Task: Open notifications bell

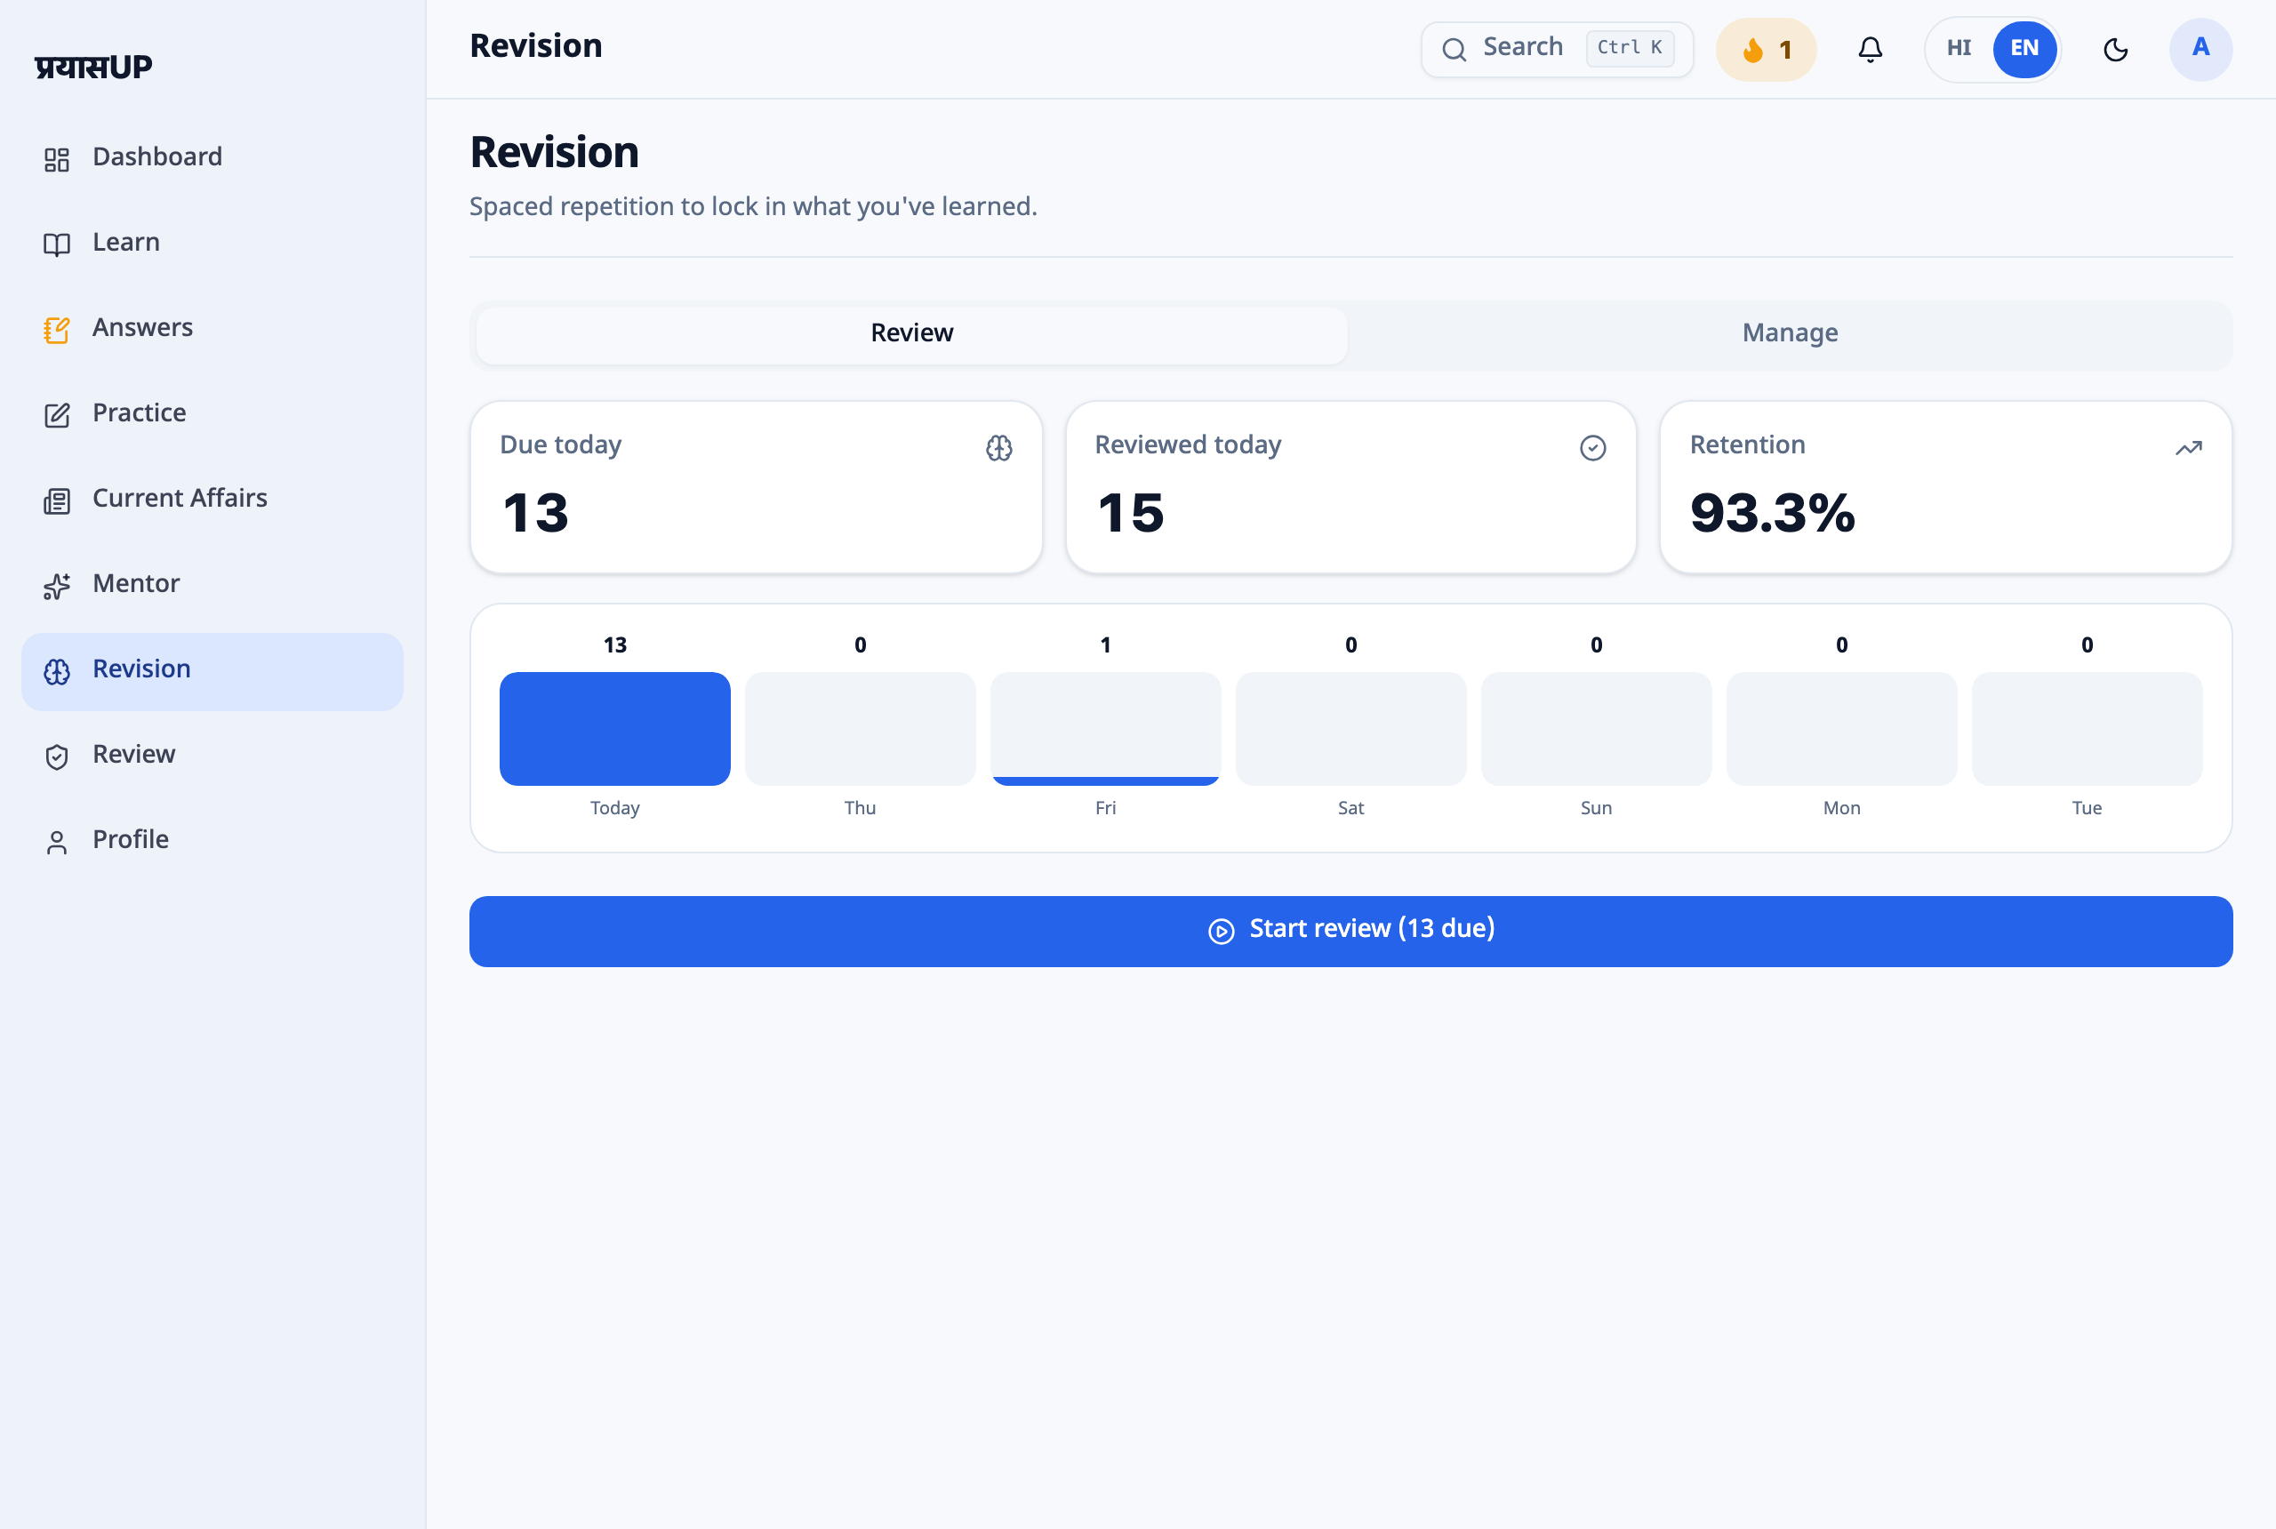Action: click(x=1870, y=49)
